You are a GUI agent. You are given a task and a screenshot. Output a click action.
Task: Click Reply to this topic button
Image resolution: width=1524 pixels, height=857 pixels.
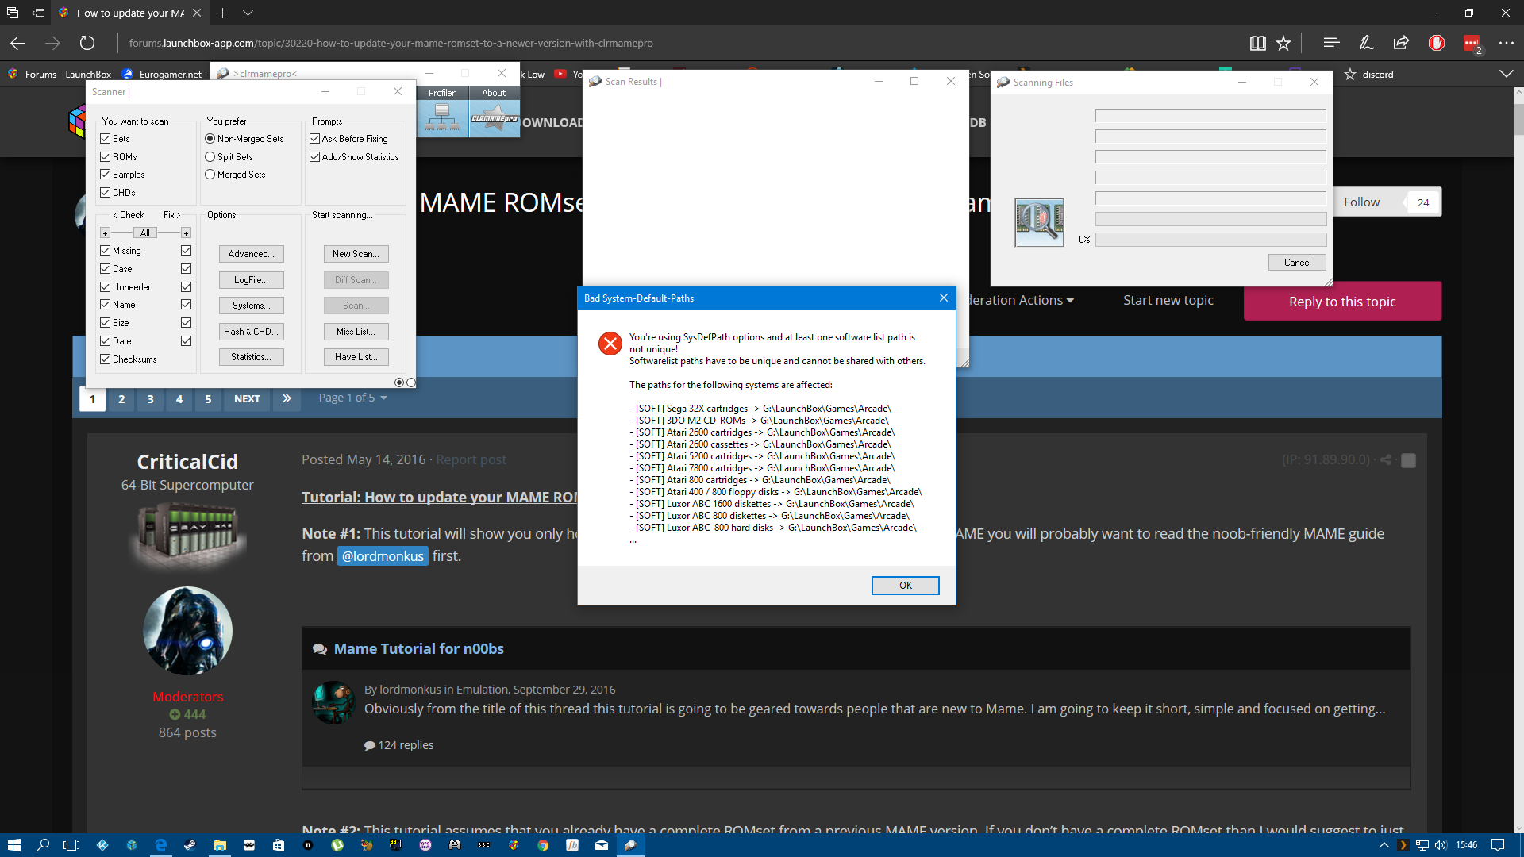point(1342,301)
